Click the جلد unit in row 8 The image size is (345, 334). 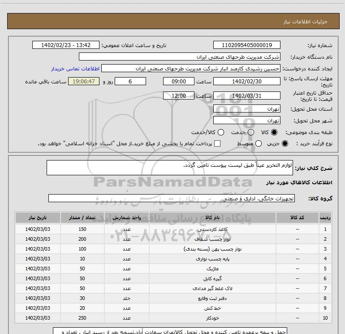point(127,298)
